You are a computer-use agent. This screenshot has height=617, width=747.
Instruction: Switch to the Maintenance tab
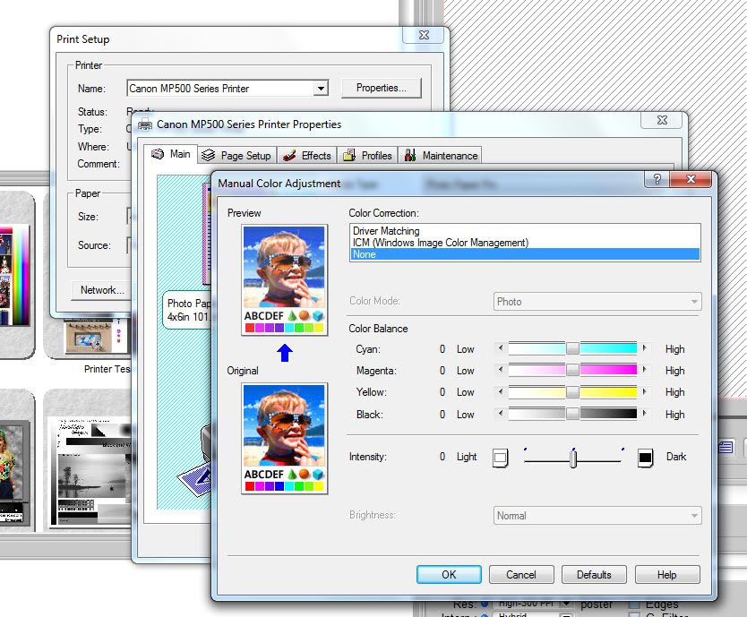tap(440, 155)
